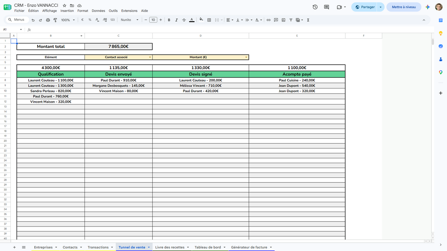Image resolution: width=447 pixels, height=251 pixels.
Task: Open the zoom 100% dropdown
Action: (x=68, y=20)
